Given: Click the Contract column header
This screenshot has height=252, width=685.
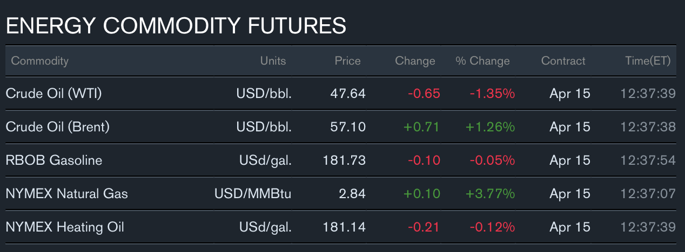Looking at the screenshot, I should click(x=563, y=61).
